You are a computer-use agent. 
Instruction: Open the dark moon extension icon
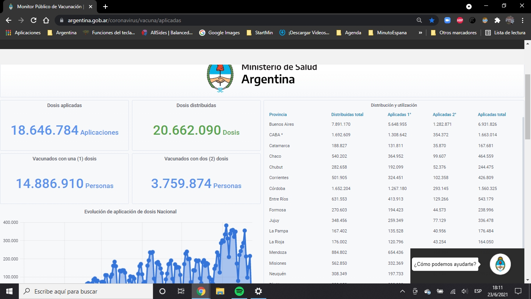click(472, 20)
